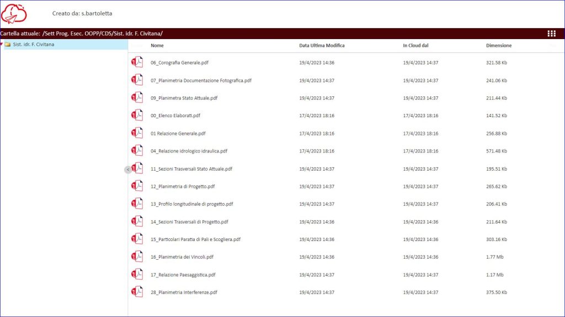Click the folder icon of Sist. idr. F. Civitana
Viewport: 565px width, 317px height.
click(8, 45)
